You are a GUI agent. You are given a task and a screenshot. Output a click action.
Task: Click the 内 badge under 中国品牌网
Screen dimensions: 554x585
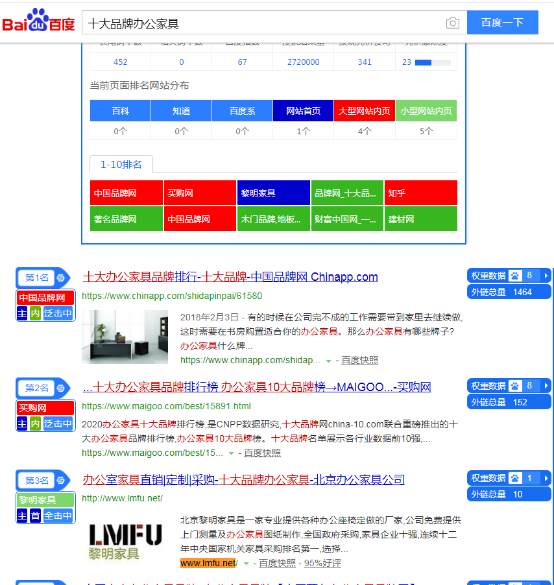tap(36, 313)
